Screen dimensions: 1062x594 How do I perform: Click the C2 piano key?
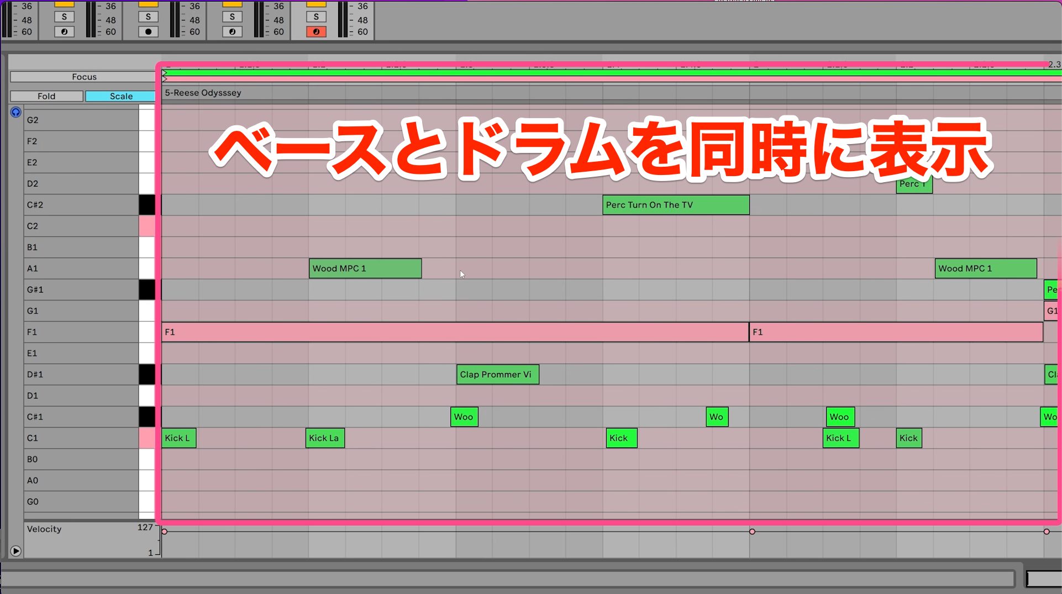[x=146, y=226]
